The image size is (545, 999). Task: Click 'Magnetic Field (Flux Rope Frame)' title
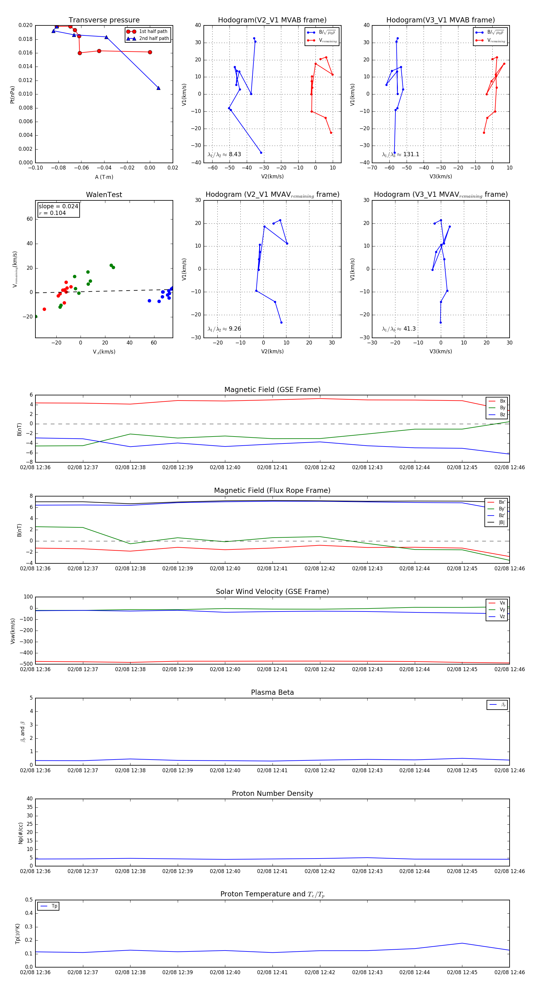pyautogui.click(x=272, y=491)
